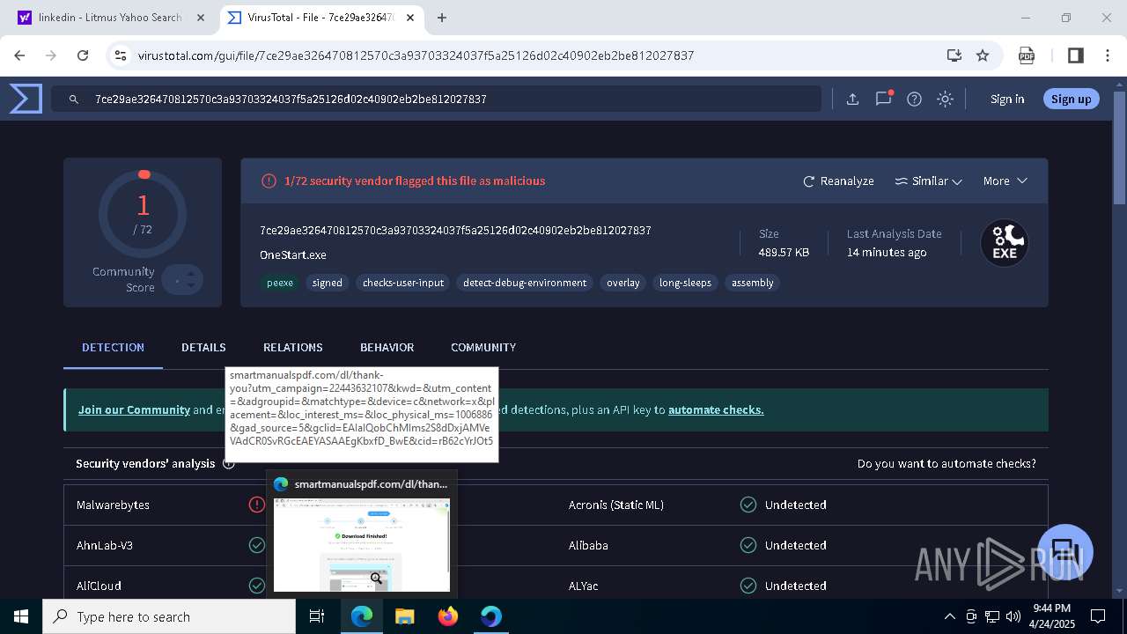Switch to the DETAILS tab
This screenshot has height=634, width=1127.
(x=203, y=347)
